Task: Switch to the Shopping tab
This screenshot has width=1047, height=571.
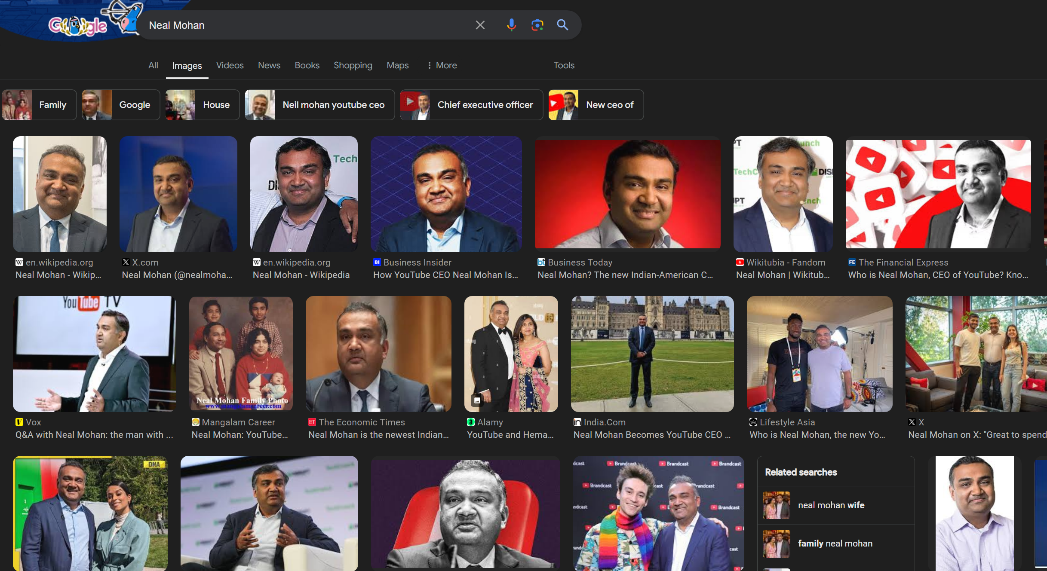Action: pos(353,65)
